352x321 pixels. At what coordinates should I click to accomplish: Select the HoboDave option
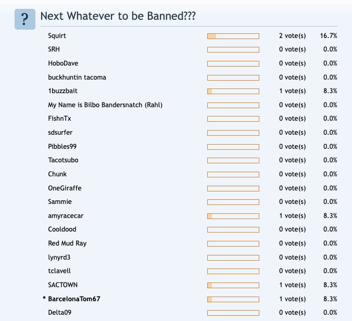63,63
